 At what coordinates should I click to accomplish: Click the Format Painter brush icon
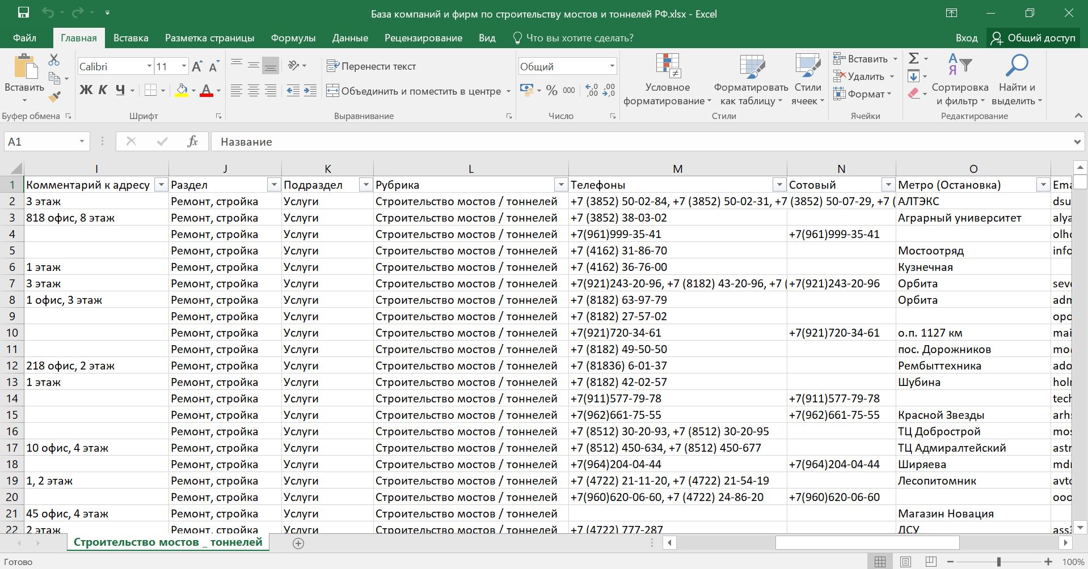pos(54,97)
